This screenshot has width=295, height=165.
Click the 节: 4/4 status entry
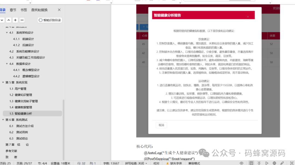coord(42,163)
